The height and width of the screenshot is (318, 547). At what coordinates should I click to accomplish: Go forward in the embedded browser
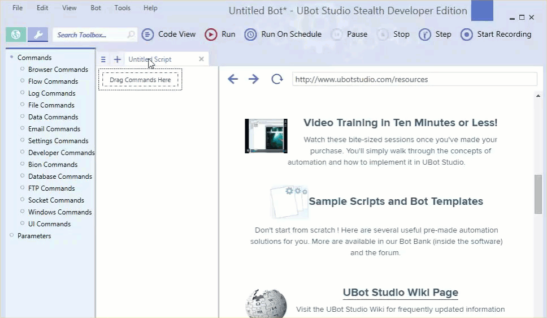click(254, 79)
